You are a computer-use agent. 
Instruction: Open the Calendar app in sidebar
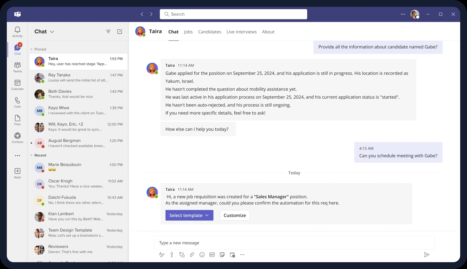(17, 85)
